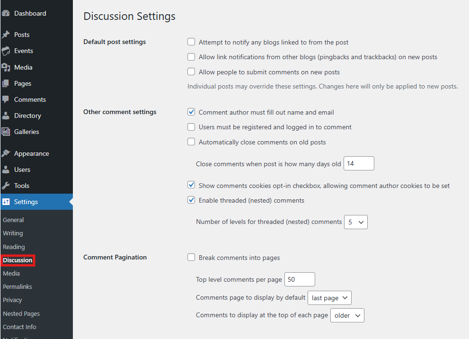Go to the Writing settings submenu
Image resolution: width=469 pixels, height=339 pixels.
(13, 233)
